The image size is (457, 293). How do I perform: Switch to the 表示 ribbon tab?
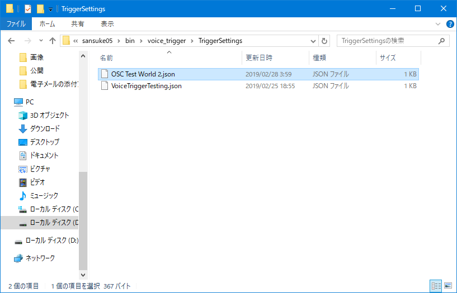[x=107, y=24]
